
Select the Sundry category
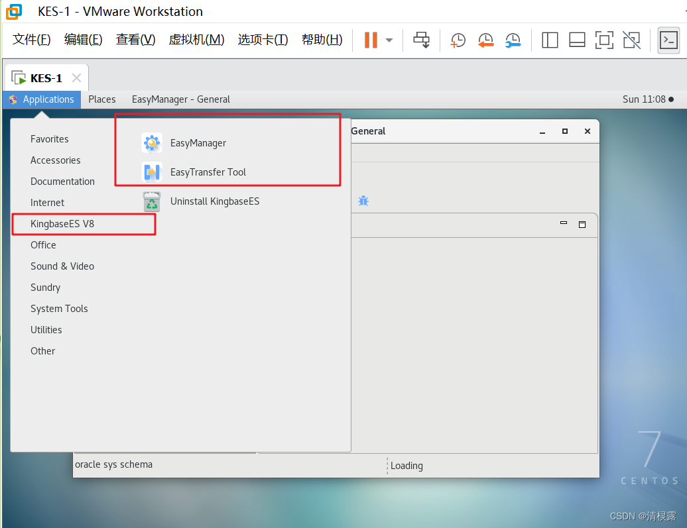point(46,288)
